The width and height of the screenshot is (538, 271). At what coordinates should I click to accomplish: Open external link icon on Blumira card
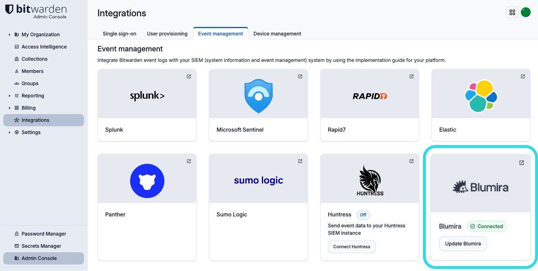(522, 163)
